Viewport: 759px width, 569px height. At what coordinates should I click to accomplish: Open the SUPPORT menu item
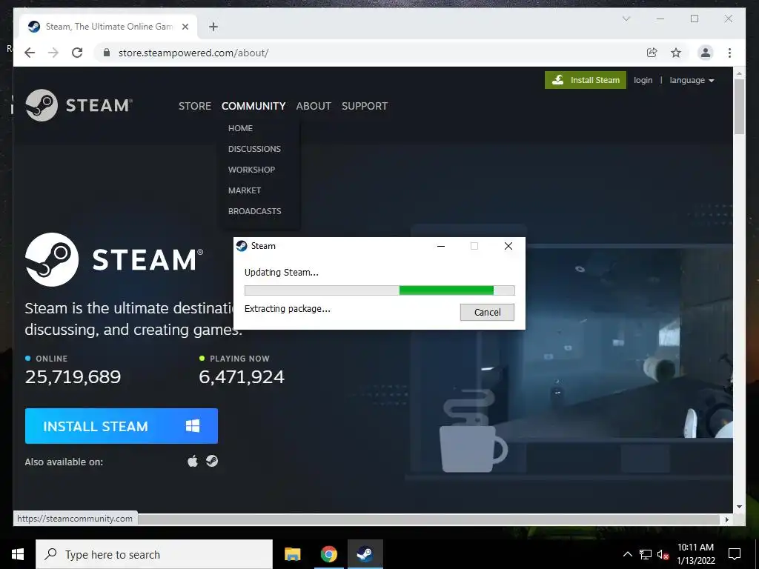(x=365, y=106)
